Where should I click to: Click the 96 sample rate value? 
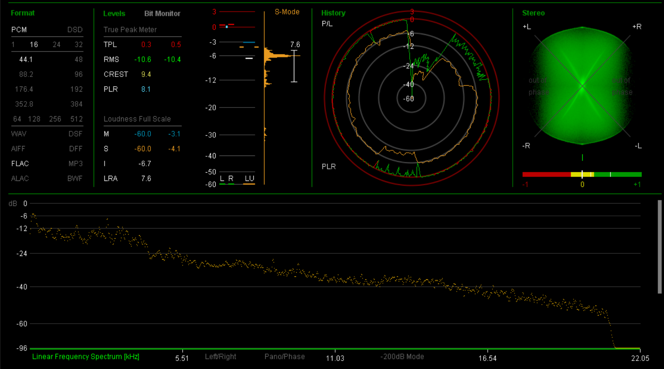[x=79, y=74]
